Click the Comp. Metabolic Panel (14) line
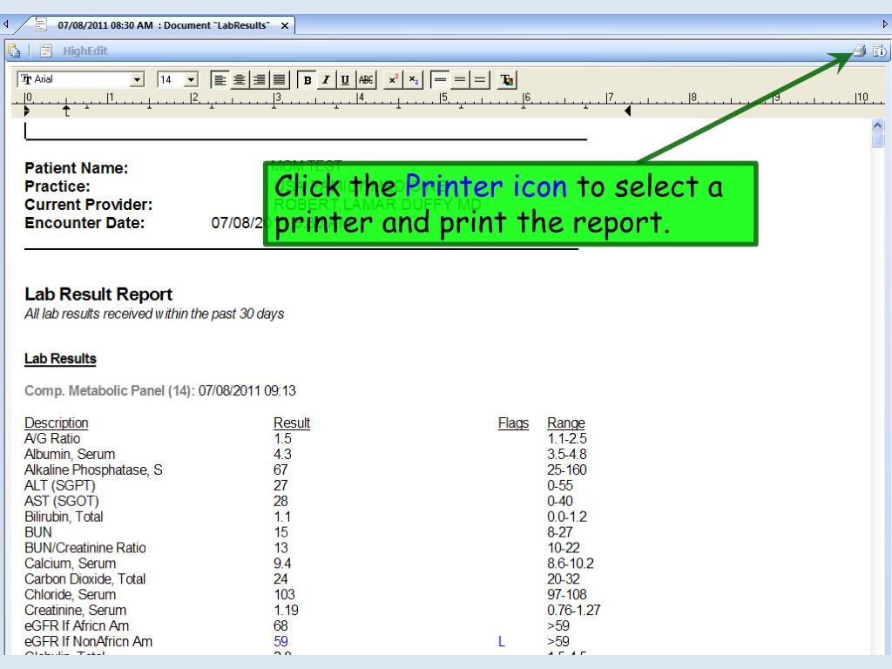Viewport: 892px width, 669px height. (x=160, y=391)
